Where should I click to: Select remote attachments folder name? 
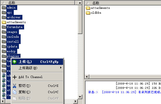click(x=100, y=8)
